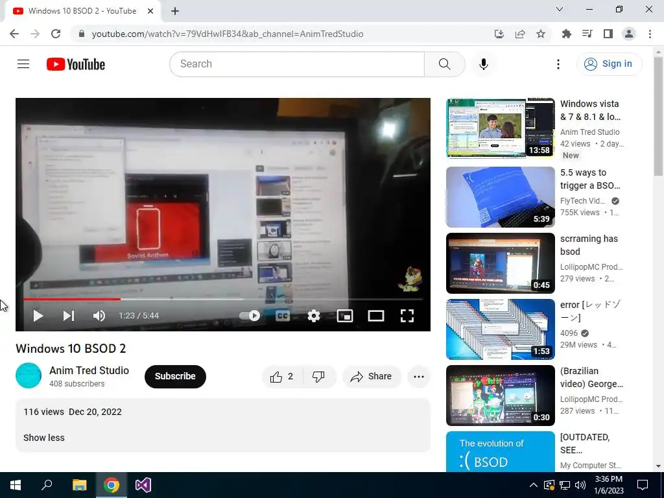Open the Chrome extensions puzzle icon
Screen dimensions: 664x498
(566, 34)
